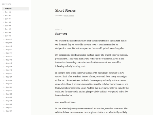
Task: Click the 'Story 001' heading
Action: point(61,34)
